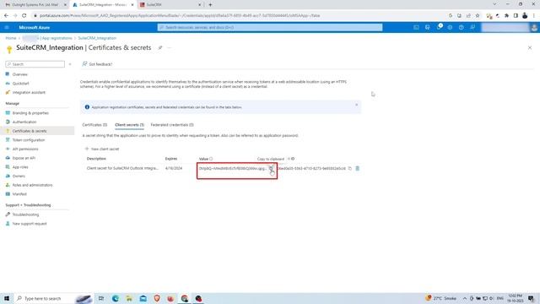Copy the client secret value to clipboard
The width and height of the screenshot is (540, 304).
pos(271,168)
